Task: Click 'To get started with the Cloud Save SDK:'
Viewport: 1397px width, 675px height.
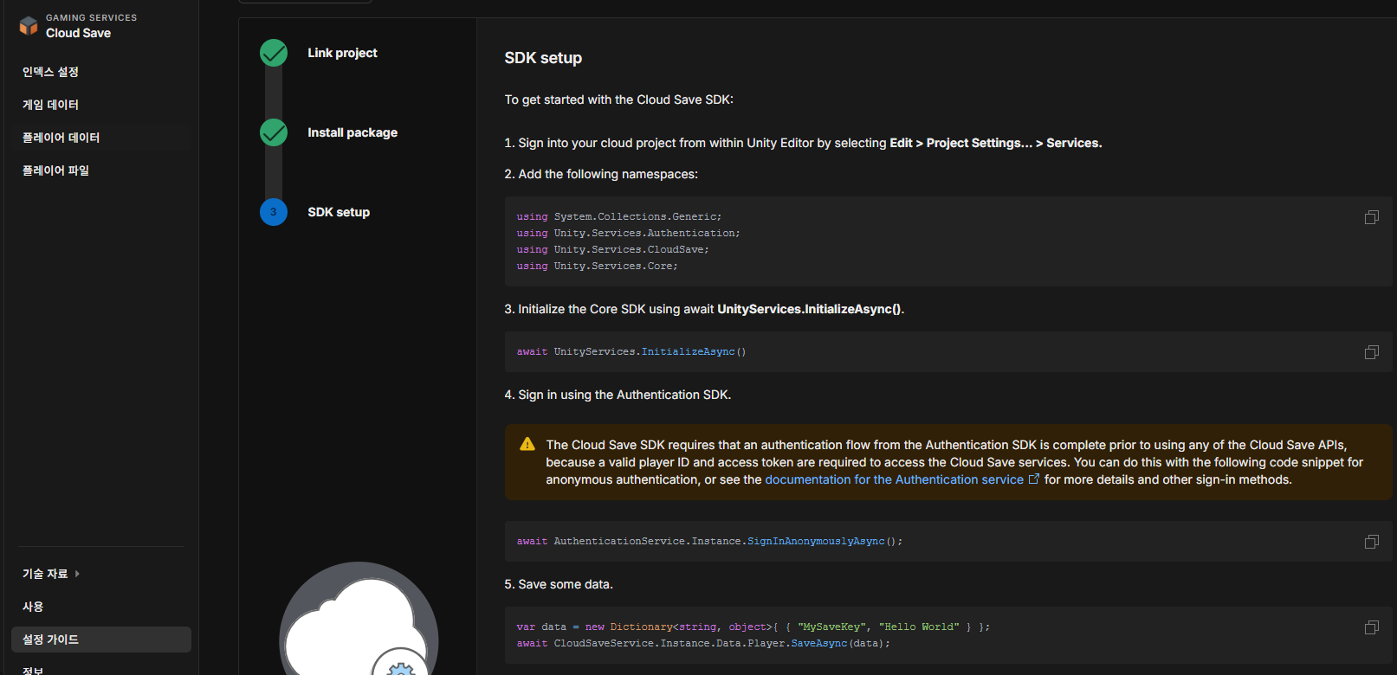Action: (x=619, y=100)
